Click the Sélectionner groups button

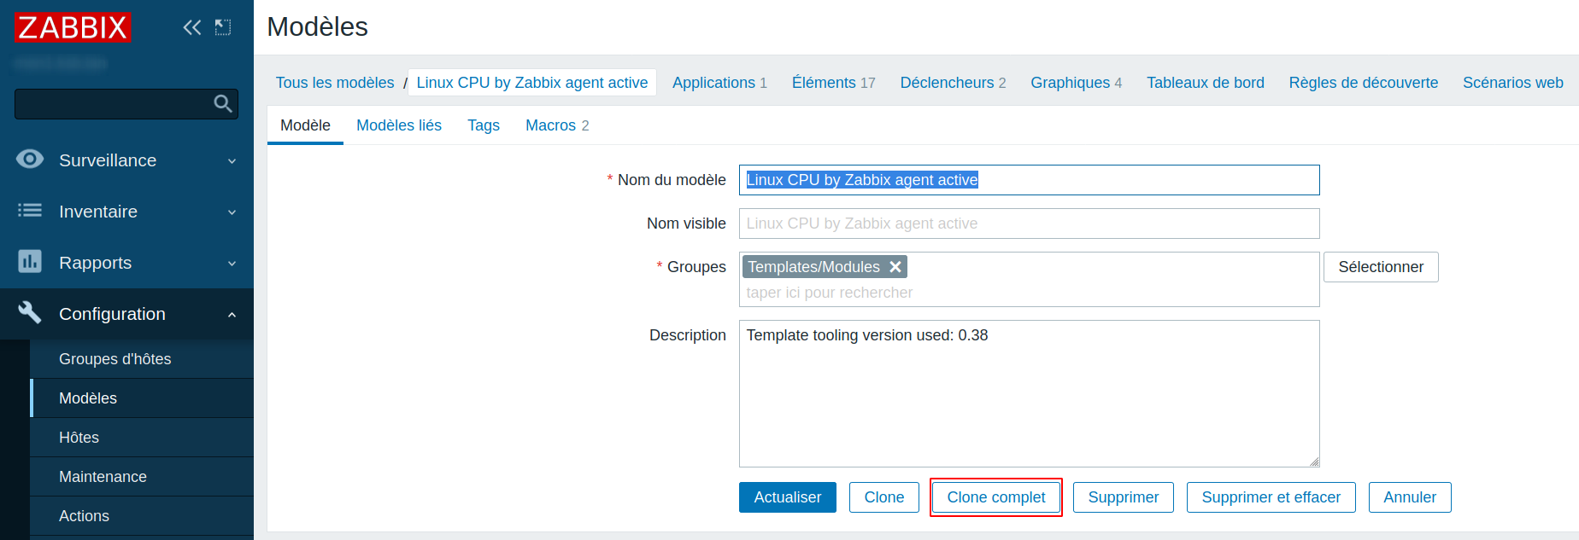point(1380,267)
